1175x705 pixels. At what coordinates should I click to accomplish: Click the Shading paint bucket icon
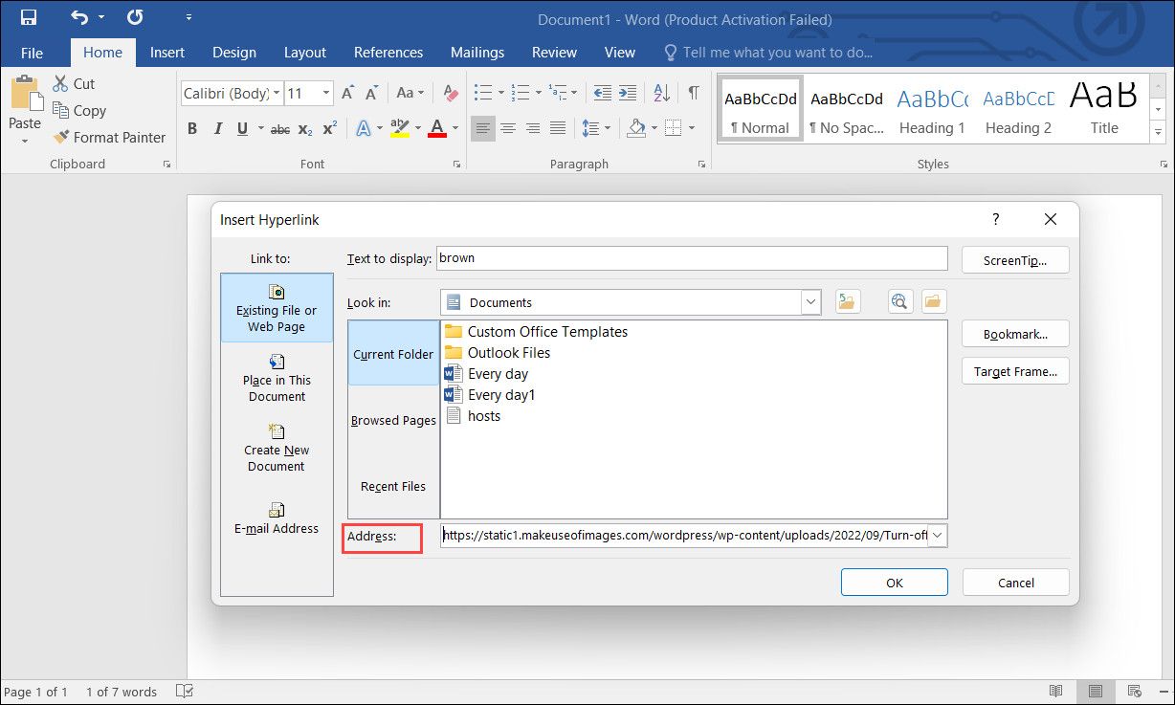click(x=636, y=128)
